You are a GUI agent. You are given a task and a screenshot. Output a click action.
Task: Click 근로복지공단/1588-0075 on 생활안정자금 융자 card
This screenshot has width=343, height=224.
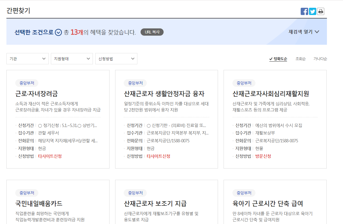click(x=168, y=141)
